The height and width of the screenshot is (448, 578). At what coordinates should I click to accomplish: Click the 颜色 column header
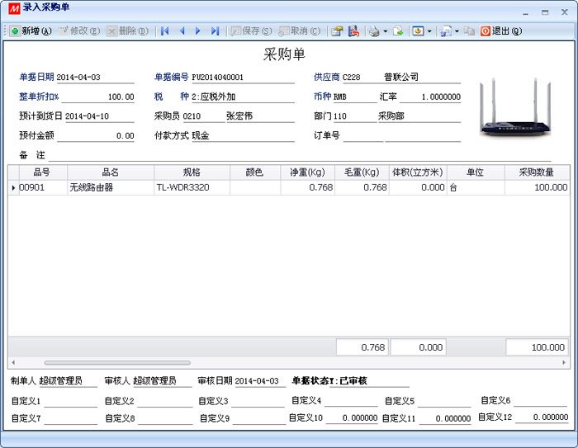click(x=255, y=172)
